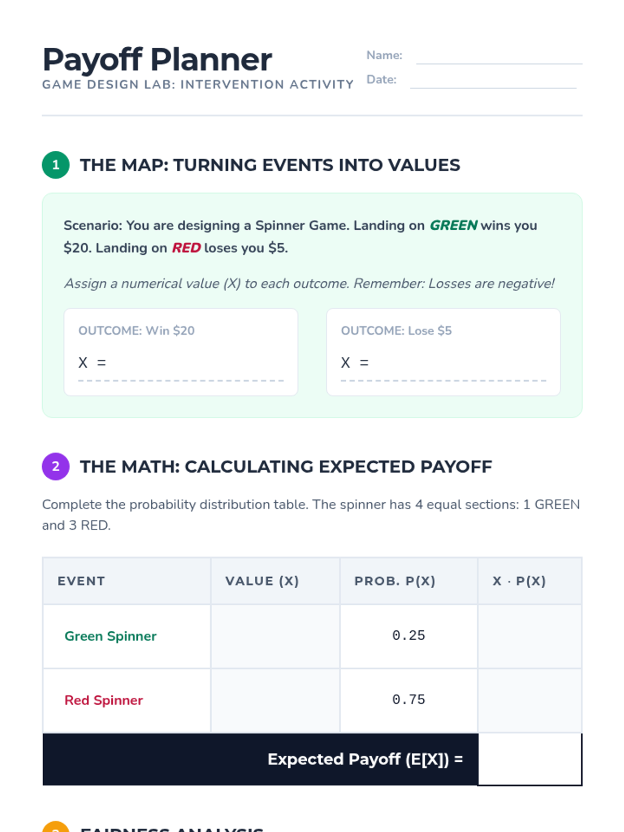624x832 pixels.
Task: Click the green section 1 number badge
Action: (56, 165)
